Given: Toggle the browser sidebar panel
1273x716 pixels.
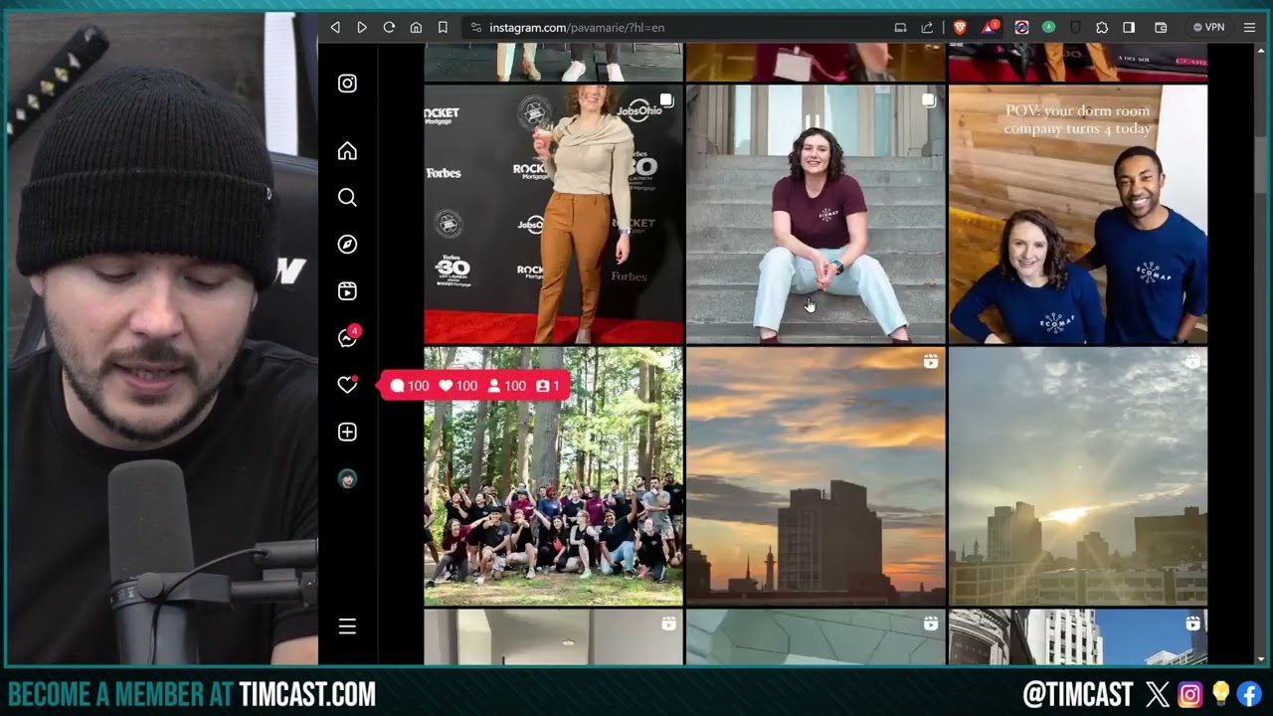Looking at the screenshot, I should tap(1129, 28).
